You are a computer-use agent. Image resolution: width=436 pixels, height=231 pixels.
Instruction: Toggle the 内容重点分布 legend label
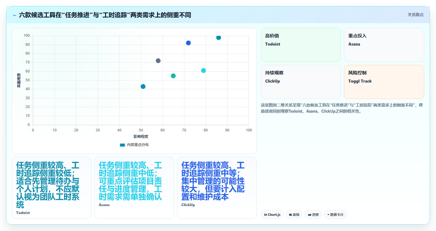click(x=138, y=145)
